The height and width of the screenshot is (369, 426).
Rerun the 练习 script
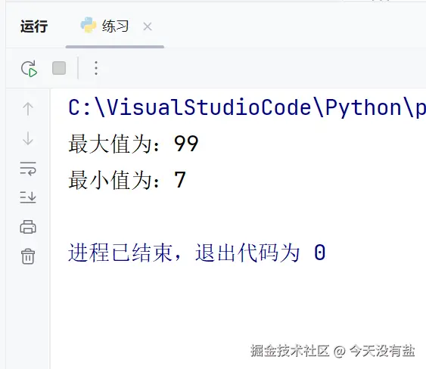coord(29,68)
